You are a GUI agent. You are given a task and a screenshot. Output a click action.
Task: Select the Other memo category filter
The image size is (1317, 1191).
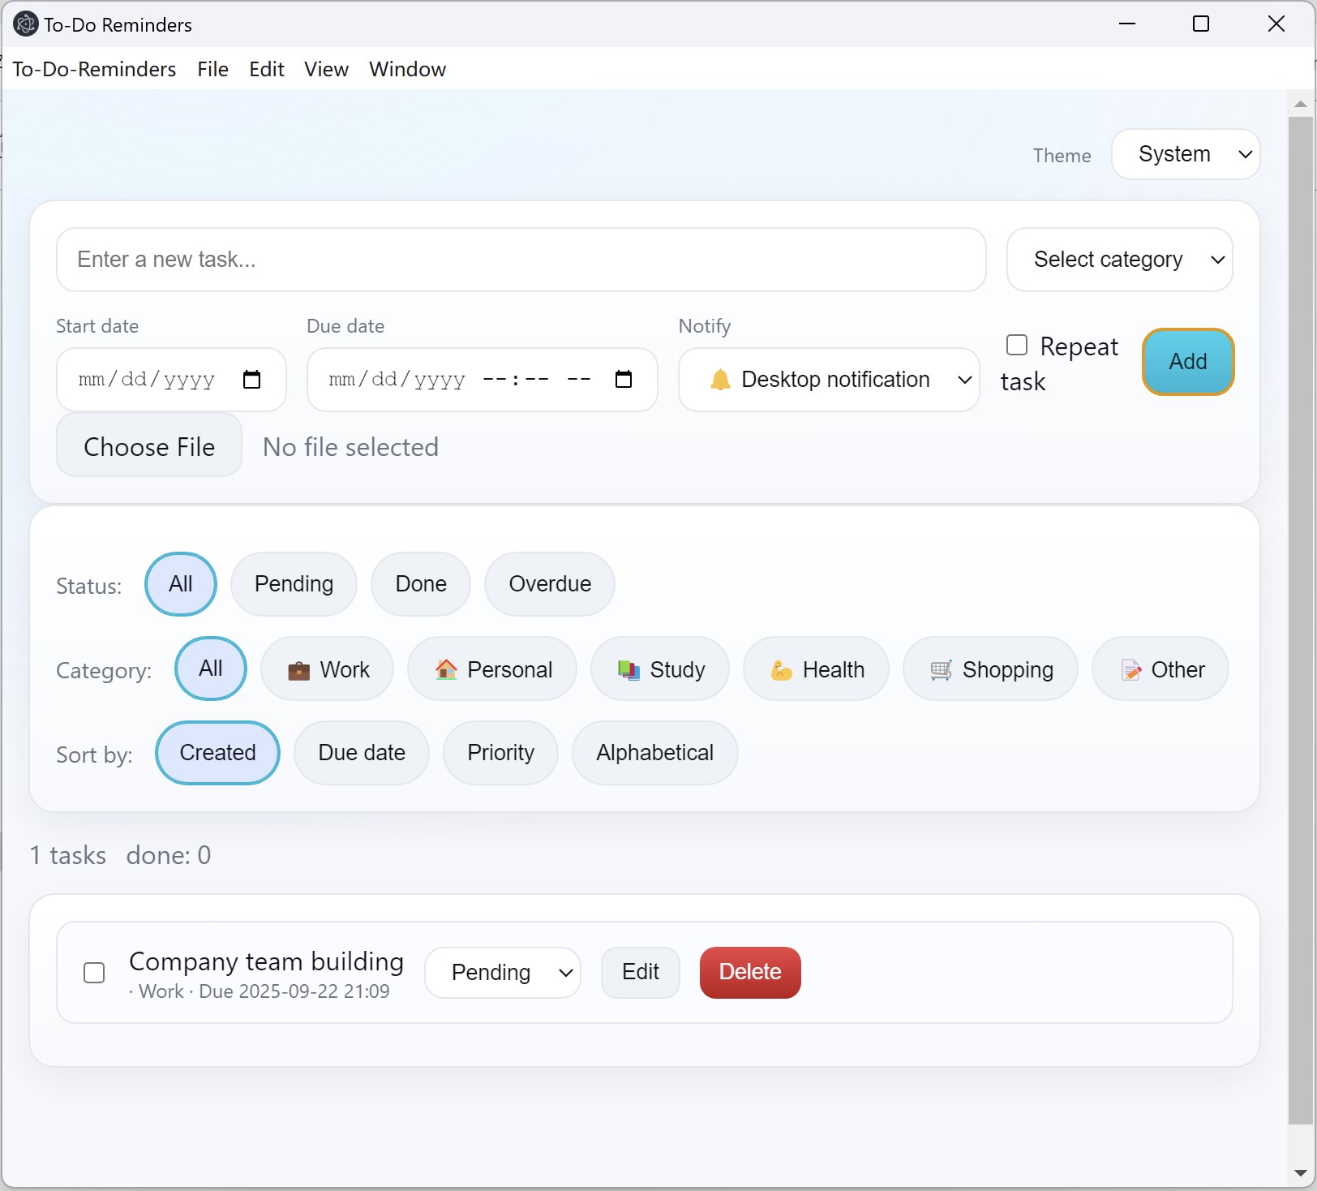1160,669
